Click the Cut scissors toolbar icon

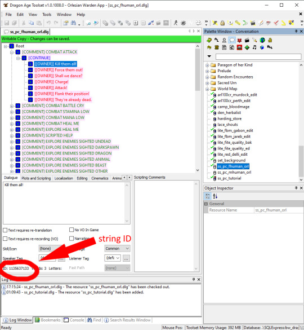(24, 23)
